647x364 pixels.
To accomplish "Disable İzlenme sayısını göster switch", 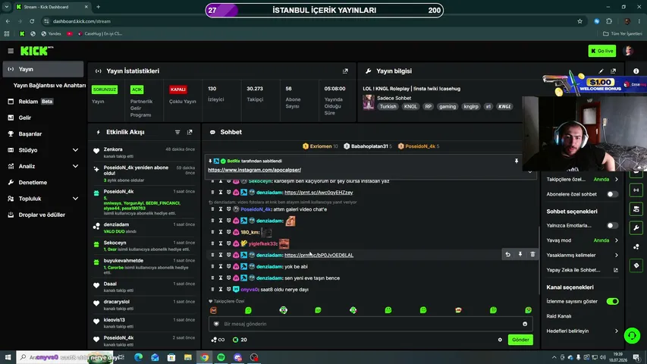I will (612, 301).
